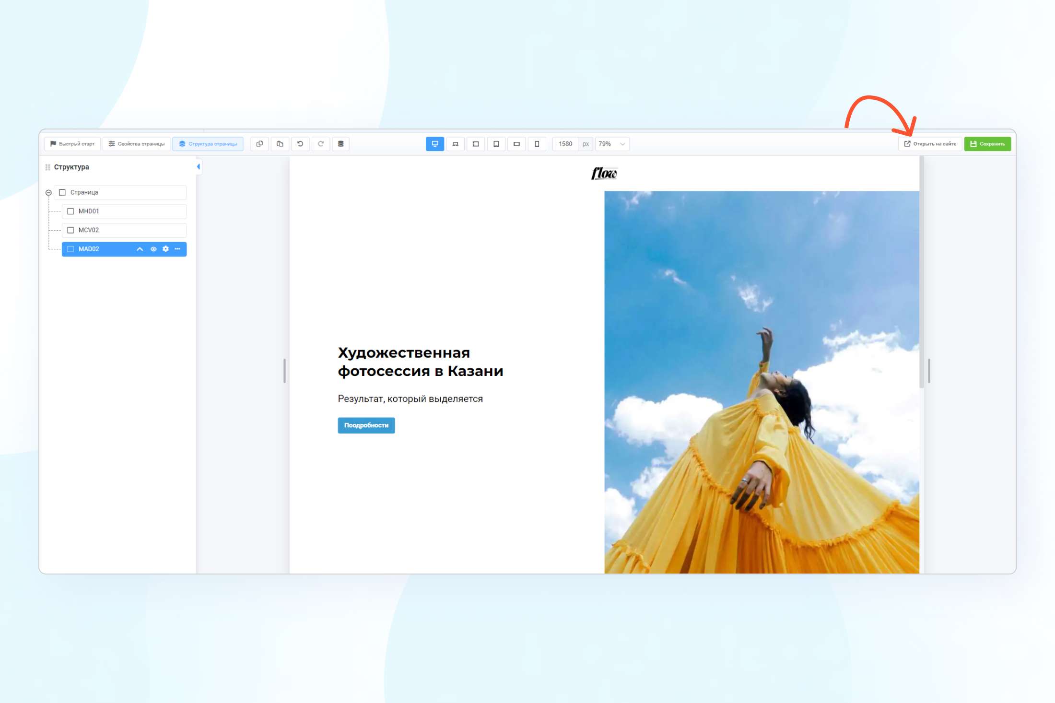This screenshot has height=703, width=1055.
Task: Select the landscape tablet viewport
Action: click(x=476, y=144)
